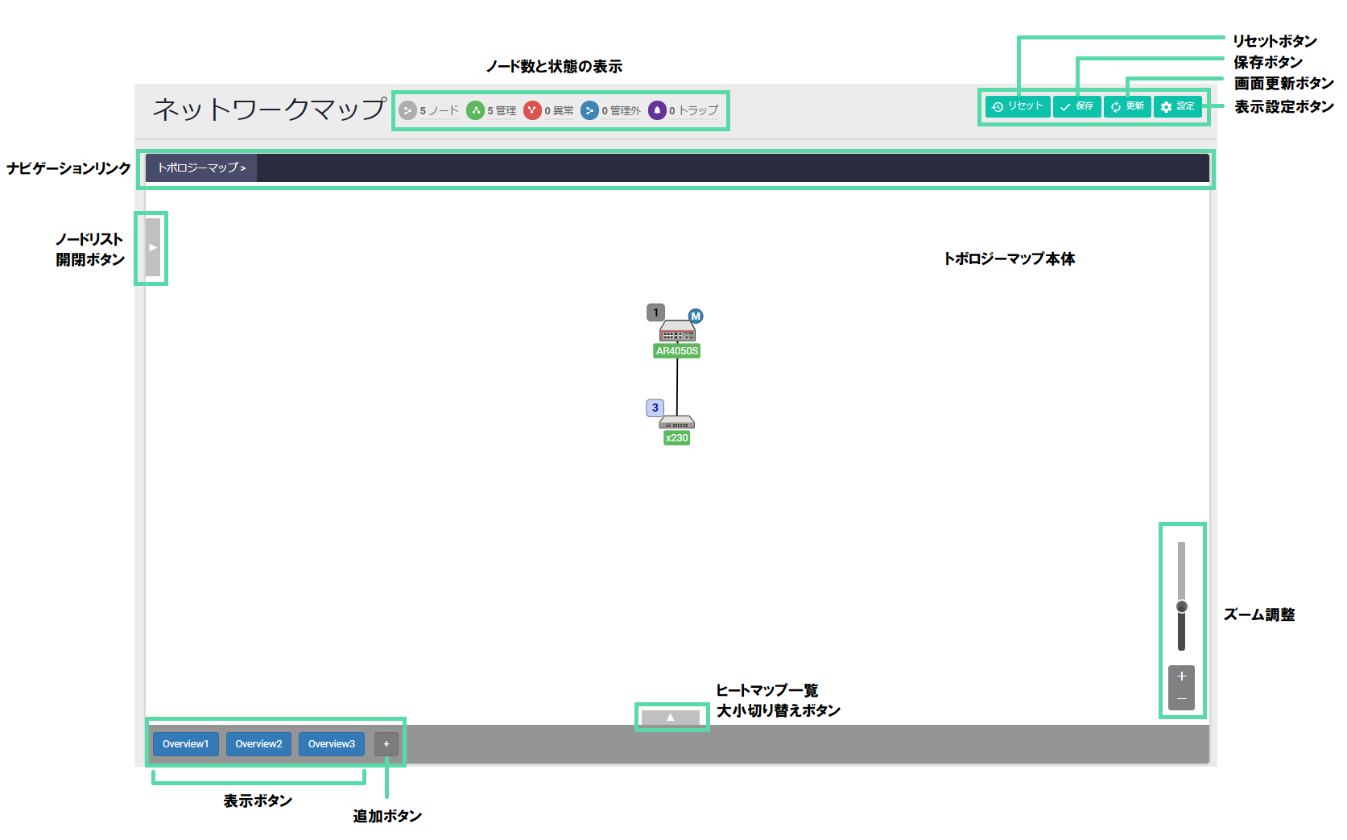
Task: Show the Overview3 view
Action: [331, 743]
